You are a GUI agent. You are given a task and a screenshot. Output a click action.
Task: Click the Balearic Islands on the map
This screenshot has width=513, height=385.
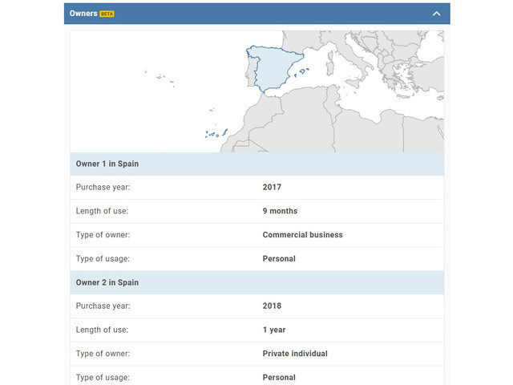302,71
